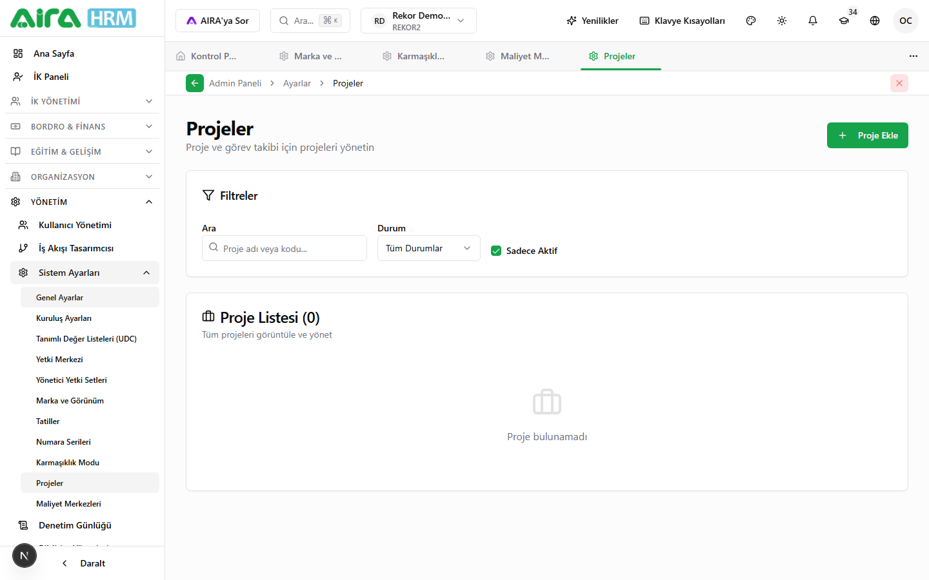Image resolution: width=929 pixels, height=580 pixels.
Task: Expand the İK YÖNETİMİ section
Action: pyautogui.click(x=82, y=101)
